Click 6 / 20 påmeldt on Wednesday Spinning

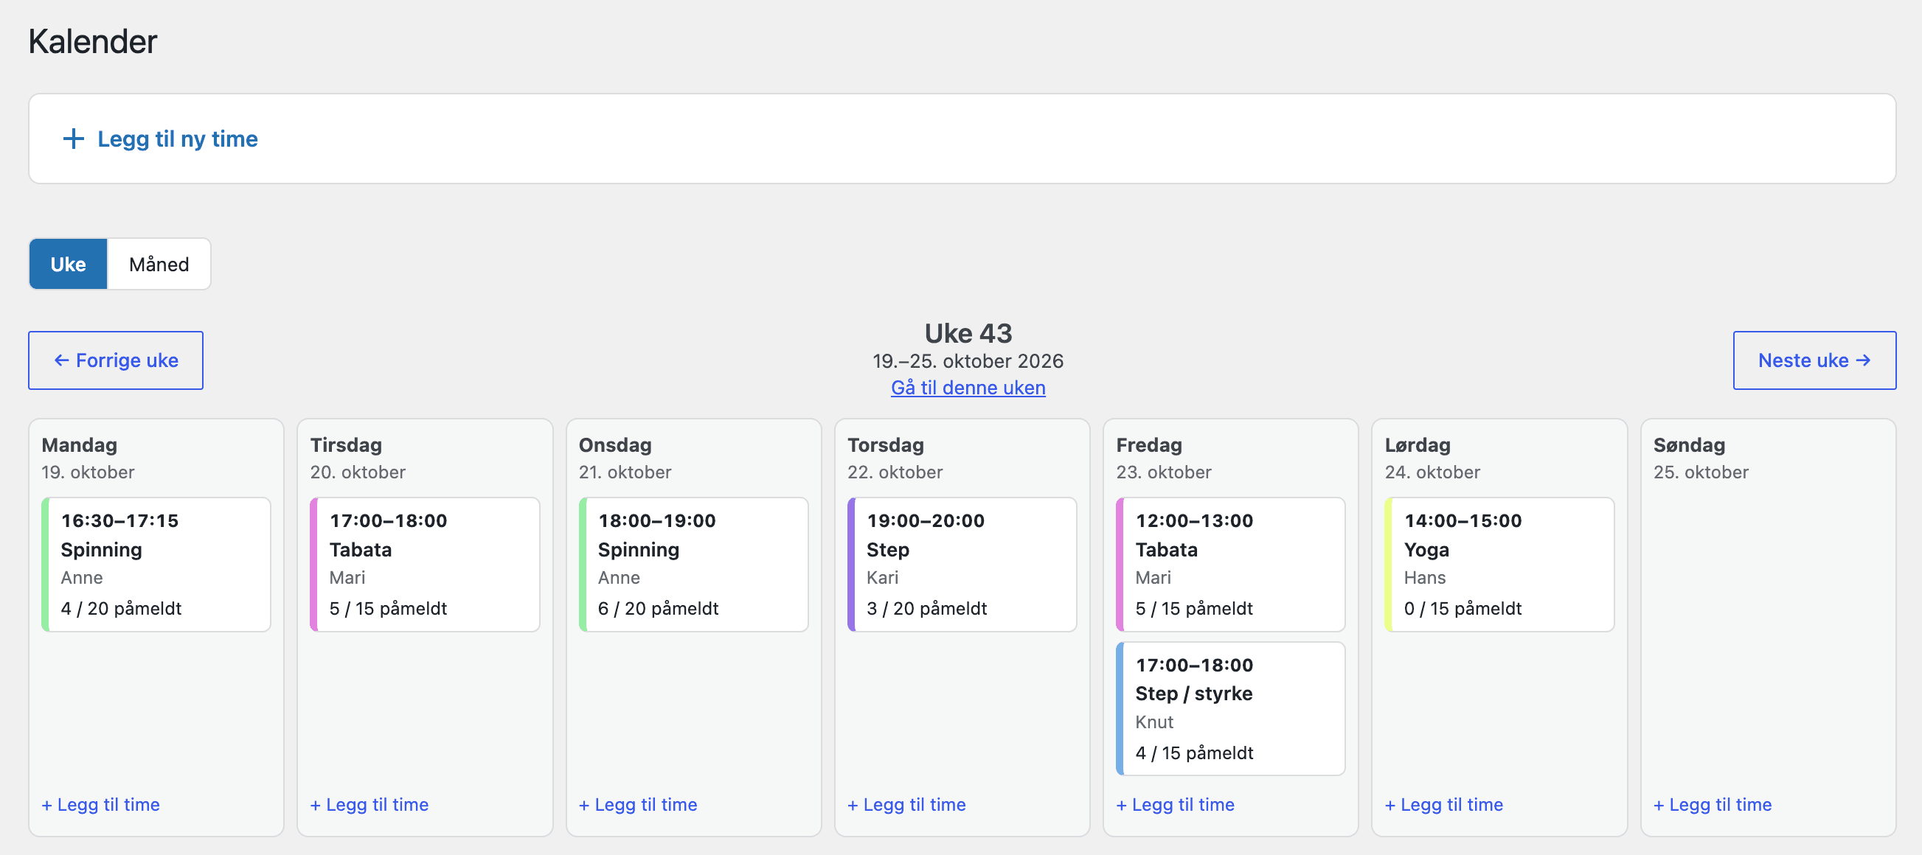[658, 608]
